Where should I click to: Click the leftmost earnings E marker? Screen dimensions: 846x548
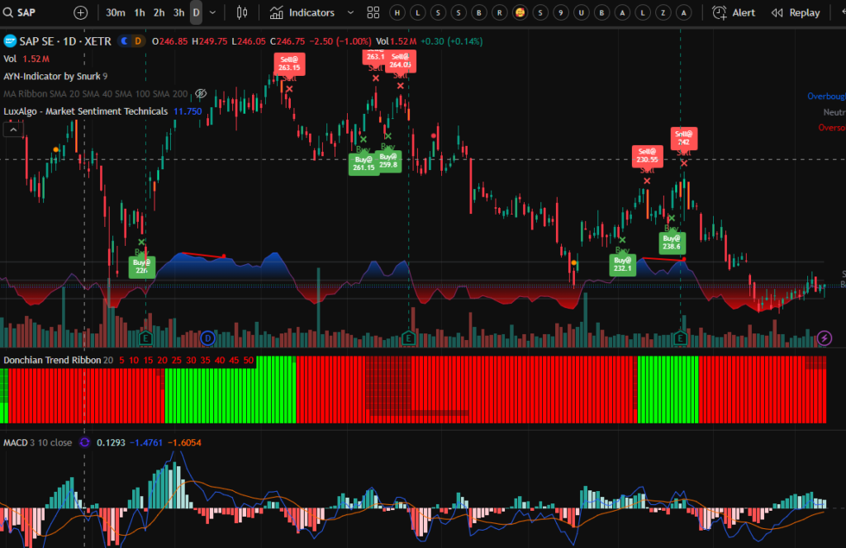pyautogui.click(x=146, y=338)
